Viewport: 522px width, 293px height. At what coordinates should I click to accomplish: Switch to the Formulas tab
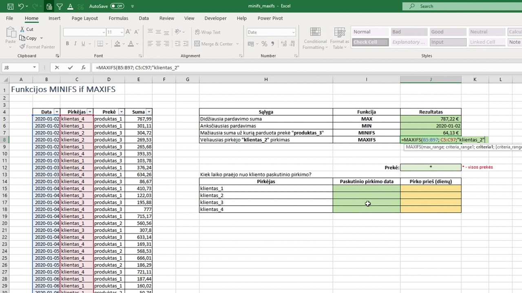(118, 18)
